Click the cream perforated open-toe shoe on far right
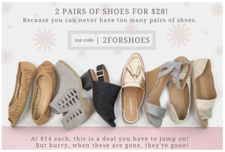Image resolution: width=225 pixels, height=152 pixels. [205, 92]
